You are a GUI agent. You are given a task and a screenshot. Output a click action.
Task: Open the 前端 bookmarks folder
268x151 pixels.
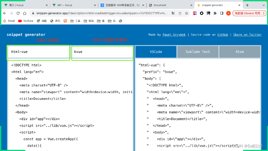tap(88, 21)
